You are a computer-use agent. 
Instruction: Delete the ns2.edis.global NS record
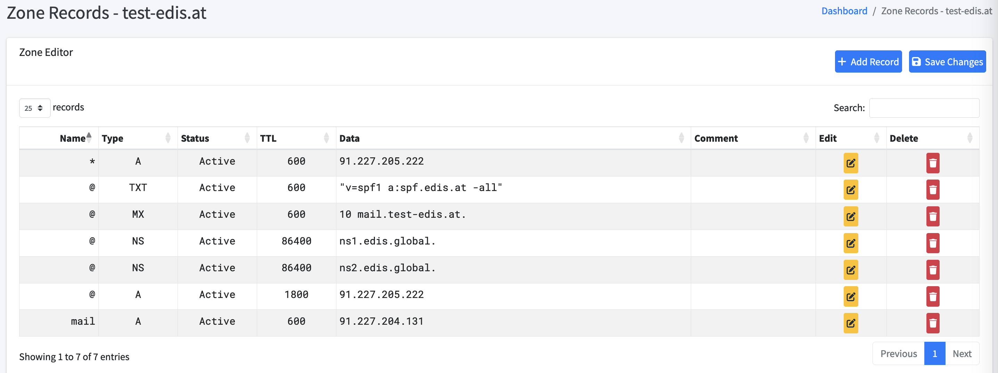(933, 270)
